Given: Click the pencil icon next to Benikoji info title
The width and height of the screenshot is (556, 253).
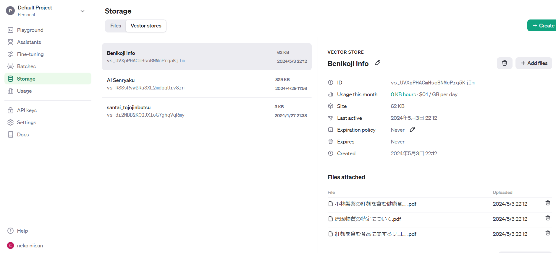Looking at the screenshot, I should 378,63.
